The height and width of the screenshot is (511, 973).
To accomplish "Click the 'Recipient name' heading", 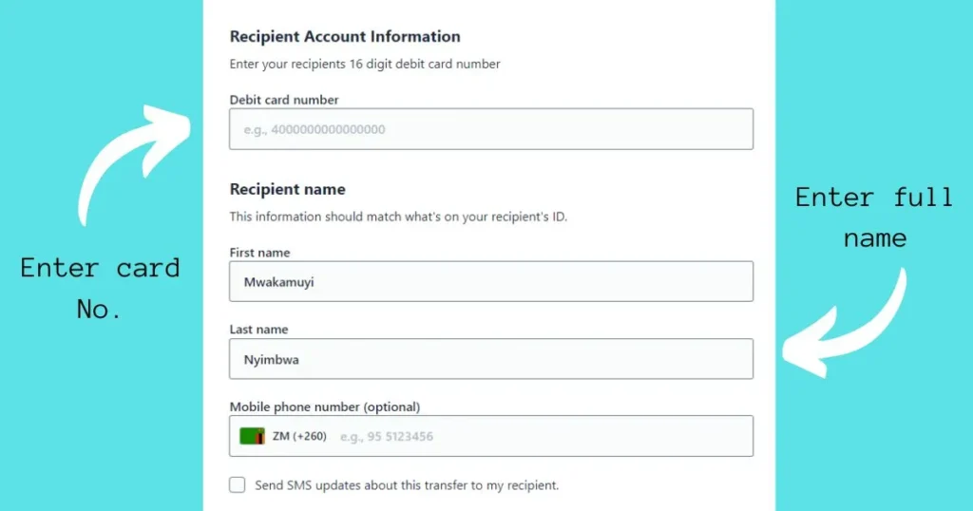I will pos(287,189).
